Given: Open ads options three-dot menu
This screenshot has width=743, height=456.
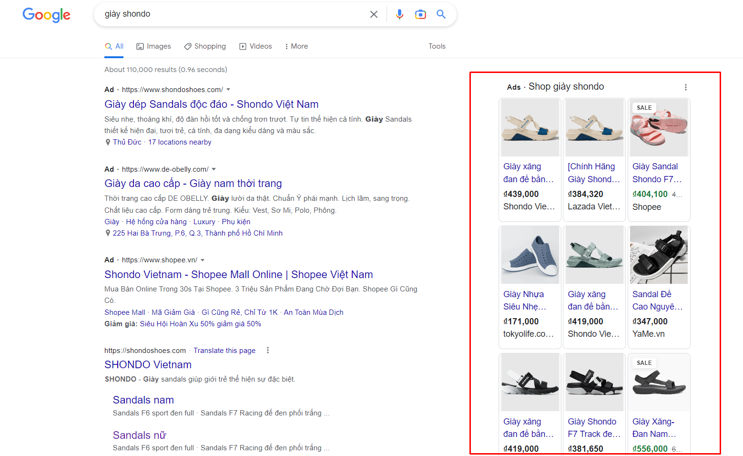Looking at the screenshot, I should [686, 87].
